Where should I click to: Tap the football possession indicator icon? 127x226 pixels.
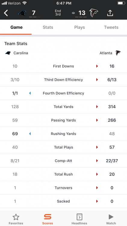[73, 13]
